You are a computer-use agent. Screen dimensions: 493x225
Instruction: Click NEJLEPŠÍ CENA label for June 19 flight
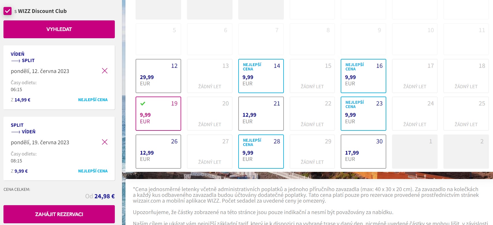[x=93, y=171]
